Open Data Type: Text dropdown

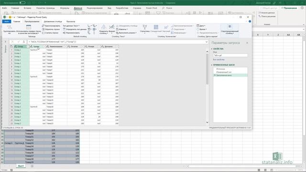[71, 26]
